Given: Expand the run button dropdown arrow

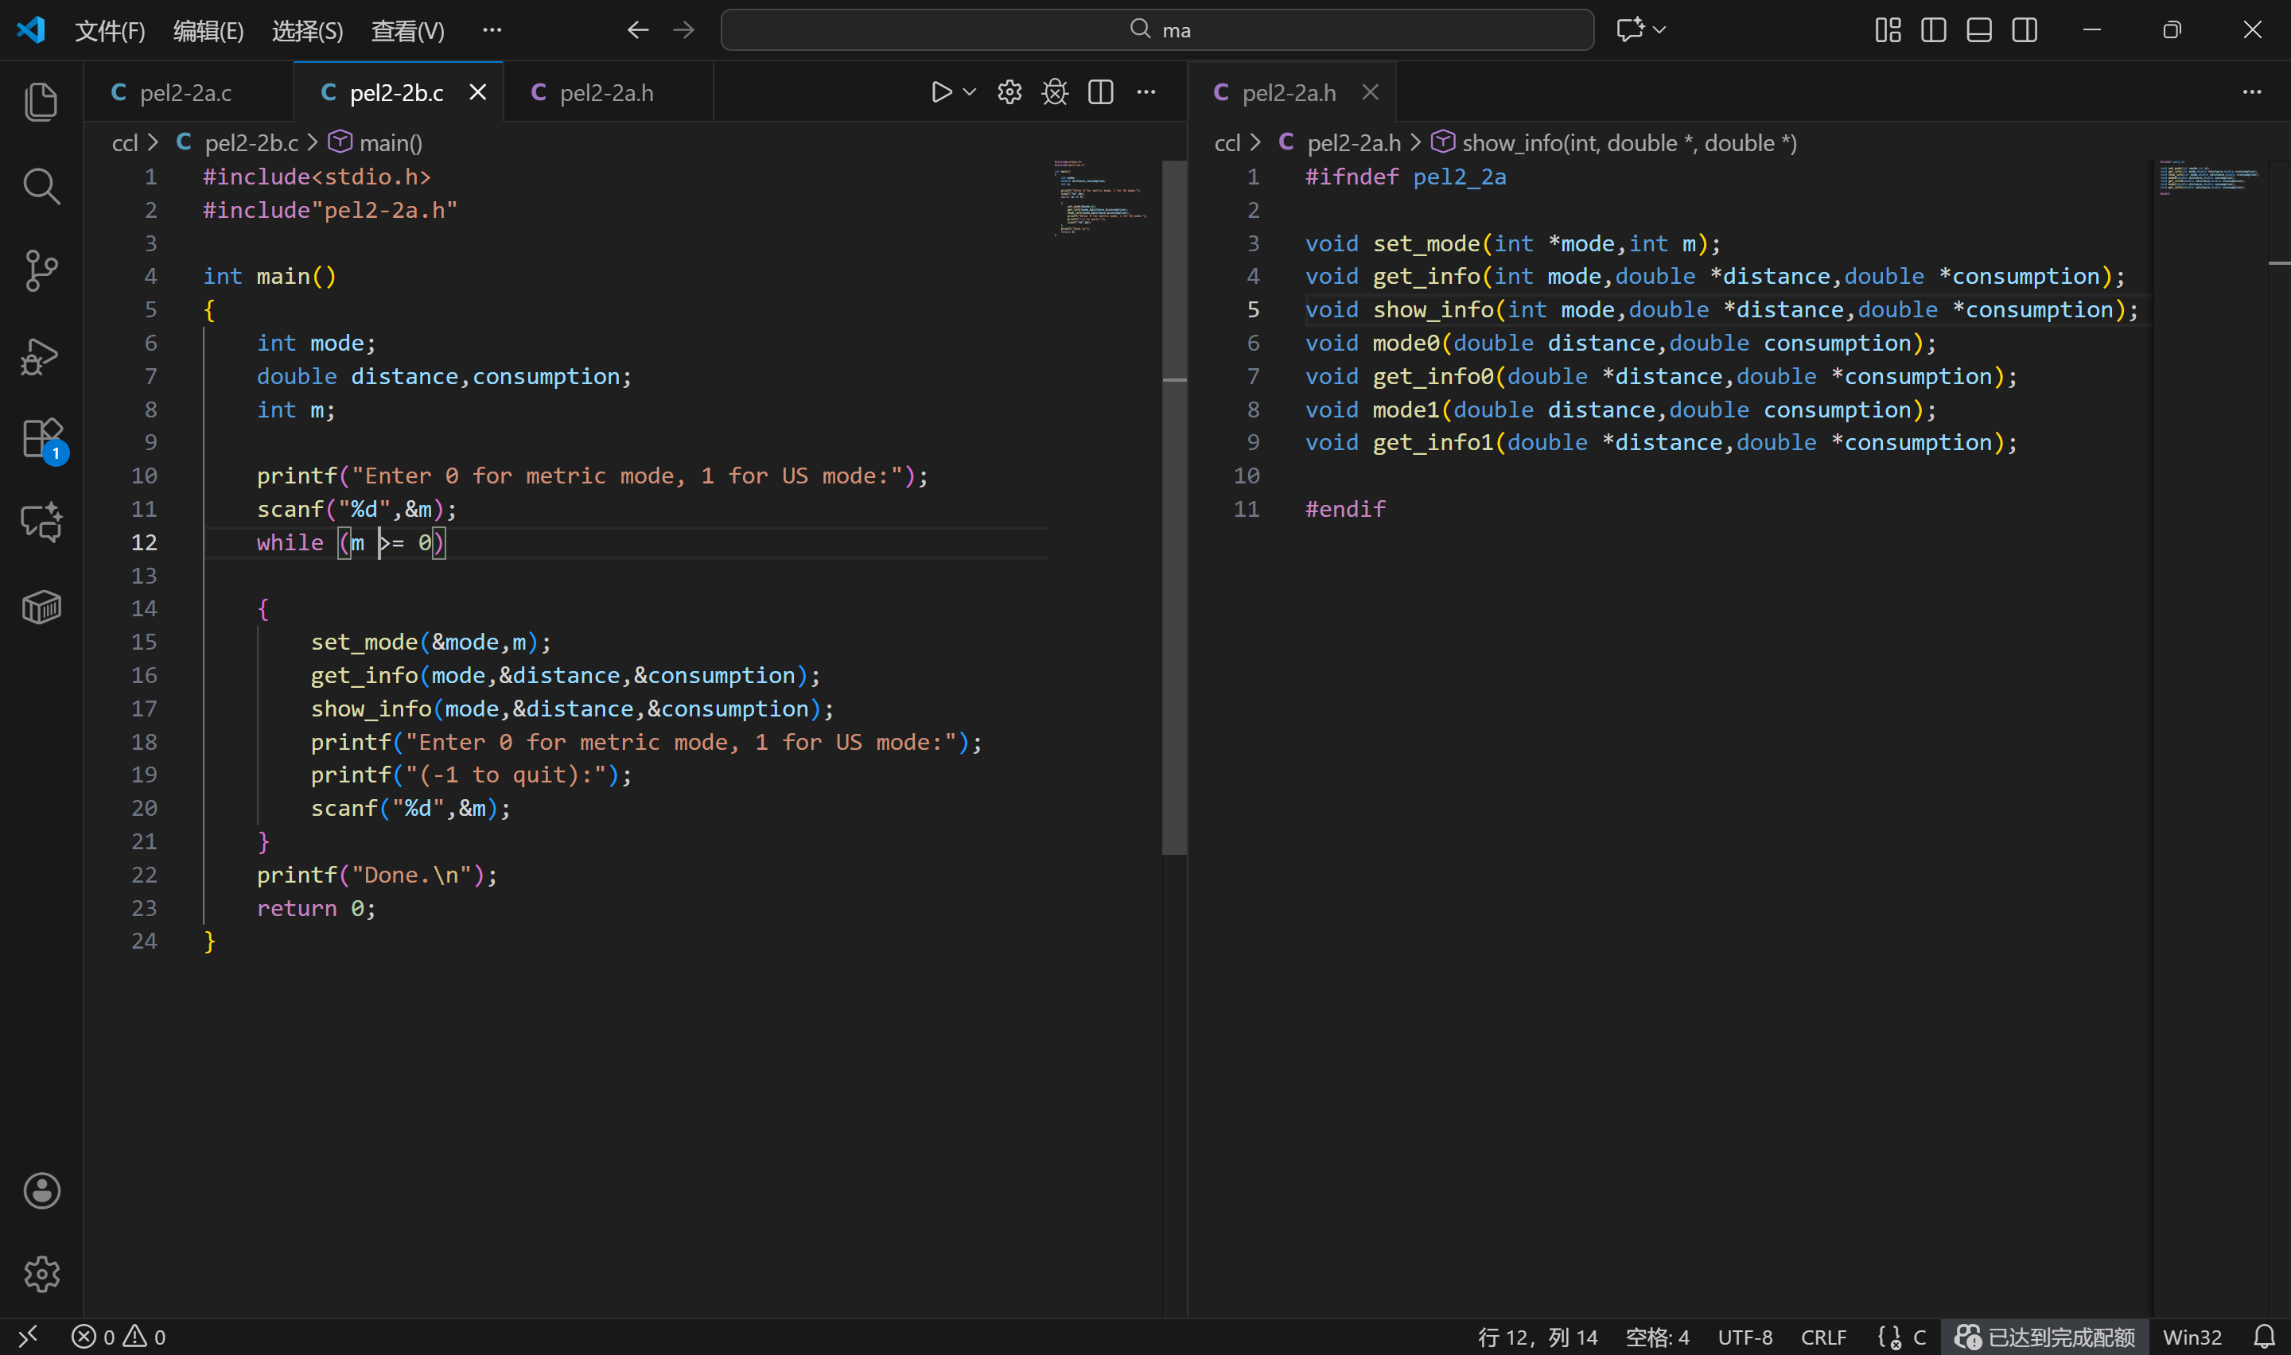Looking at the screenshot, I should pos(970,92).
